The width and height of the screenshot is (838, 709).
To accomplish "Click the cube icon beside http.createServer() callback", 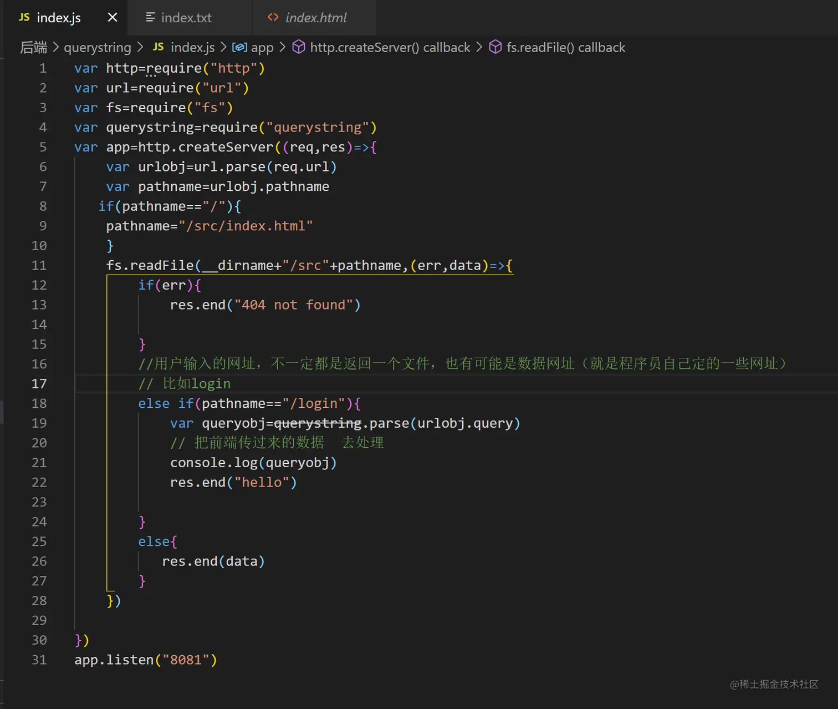I will coord(299,47).
